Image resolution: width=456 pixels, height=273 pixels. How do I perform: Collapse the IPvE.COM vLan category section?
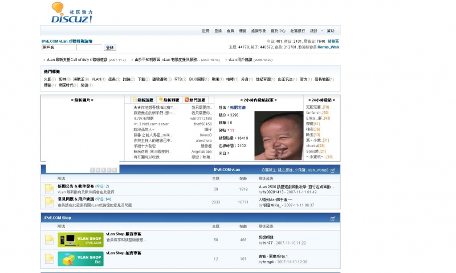click(332, 170)
